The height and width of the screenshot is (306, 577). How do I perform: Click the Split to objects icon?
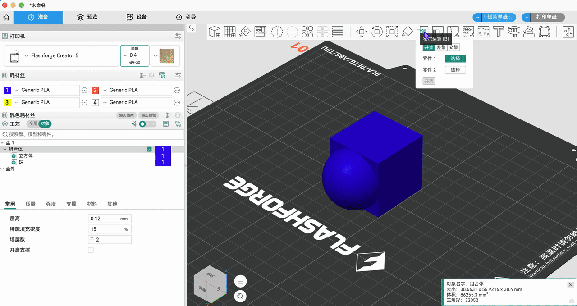click(x=307, y=32)
